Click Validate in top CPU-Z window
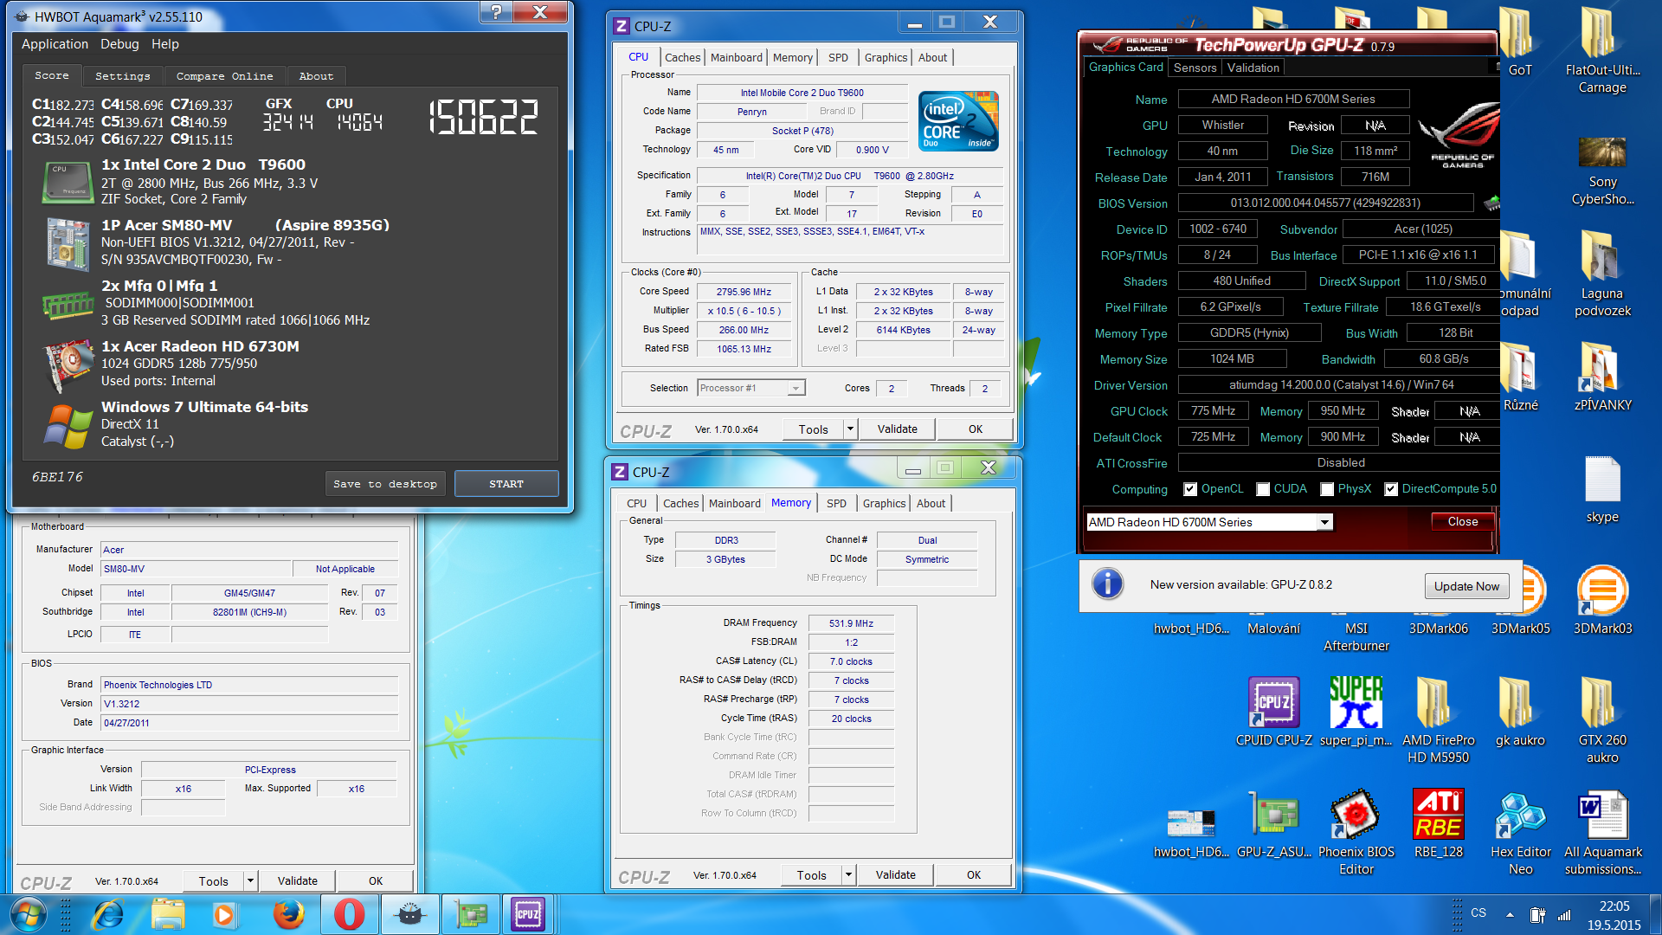The width and height of the screenshot is (1662, 935). click(x=897, y=429)
